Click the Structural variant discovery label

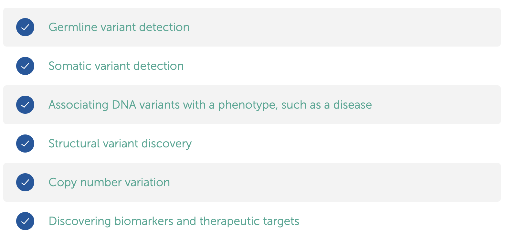(120, 144)
